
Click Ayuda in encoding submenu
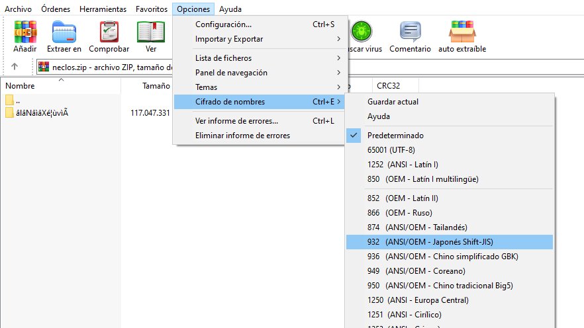[x=450, y=116]
